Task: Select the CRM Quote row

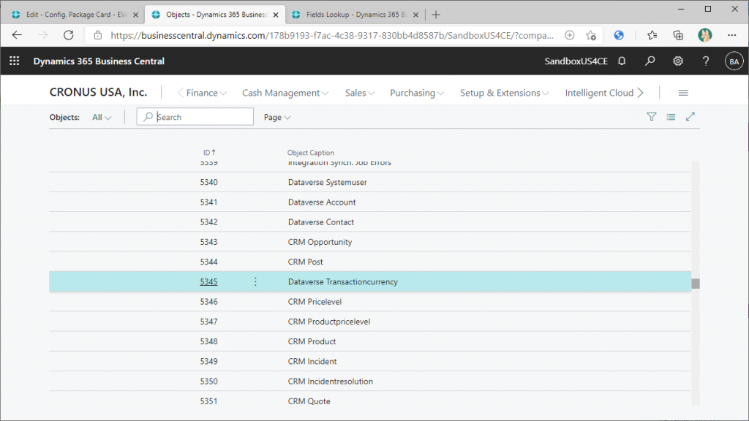Action: (370, 401)
